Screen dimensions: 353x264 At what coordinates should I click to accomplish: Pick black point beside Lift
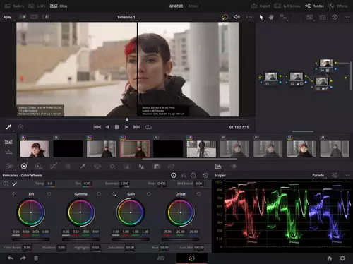[14, 194]
